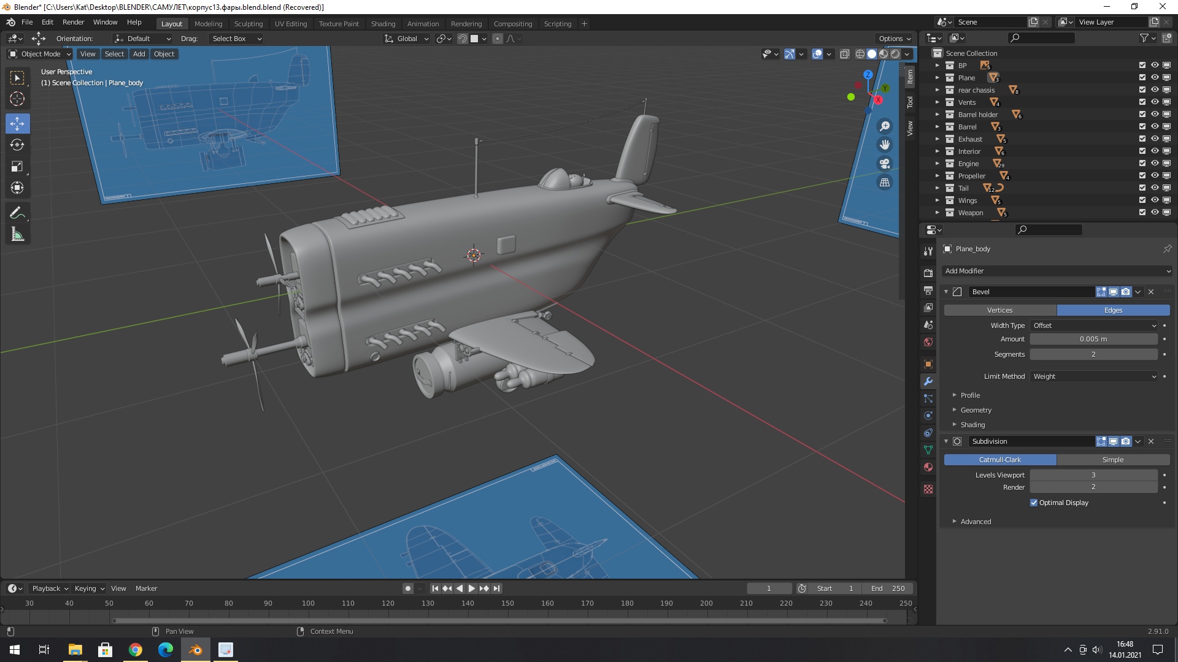Activate the Cursor tool

17,99
